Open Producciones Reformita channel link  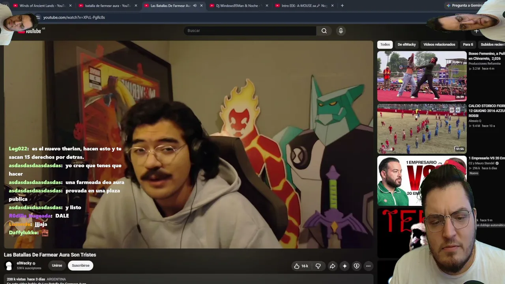point(484,64)
